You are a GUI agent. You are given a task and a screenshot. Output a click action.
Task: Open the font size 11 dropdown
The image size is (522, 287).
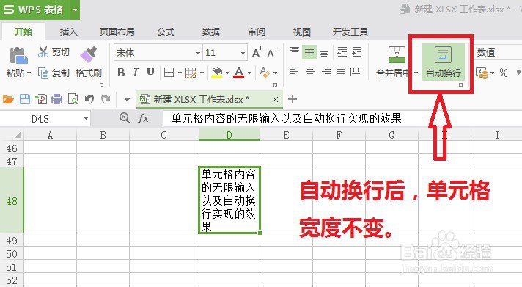tap(243, 53)
